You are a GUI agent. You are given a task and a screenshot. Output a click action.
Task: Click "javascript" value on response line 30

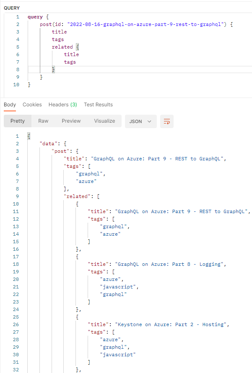tap(118, 355)
